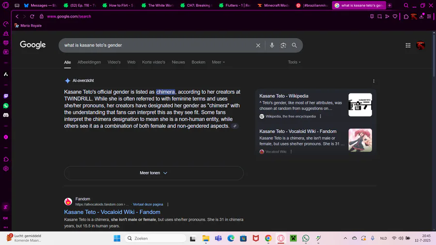Viewport: 436px width, 245px height.
Task: Open WhatsApp in the Opera GX sidebar
Action: click(6, 106)
